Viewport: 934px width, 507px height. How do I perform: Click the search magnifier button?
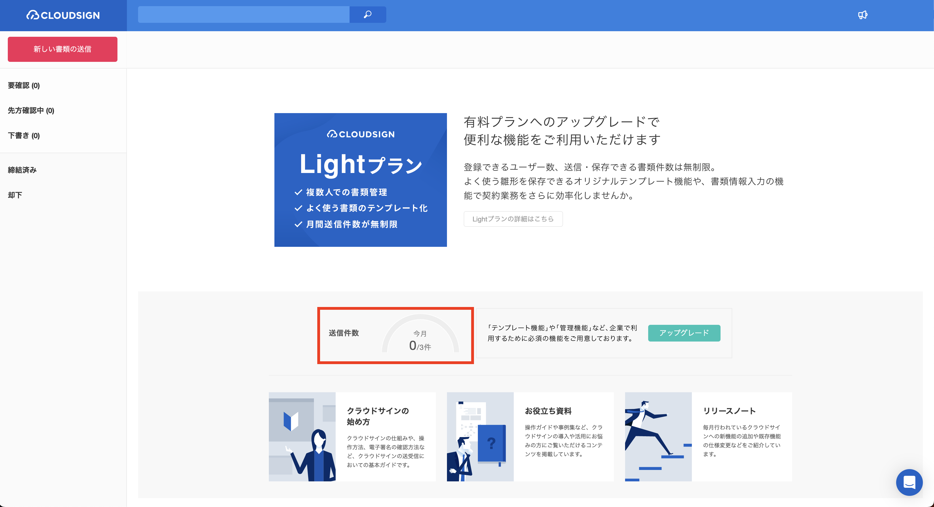pos(368,14)
